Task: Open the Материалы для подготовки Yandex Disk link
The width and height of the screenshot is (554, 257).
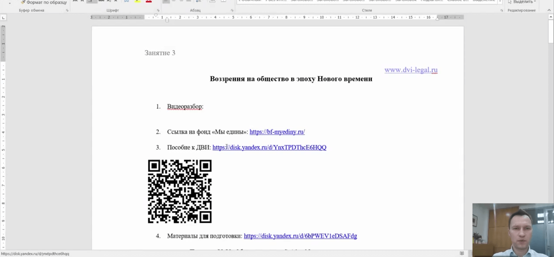Action: click(300, 236)
